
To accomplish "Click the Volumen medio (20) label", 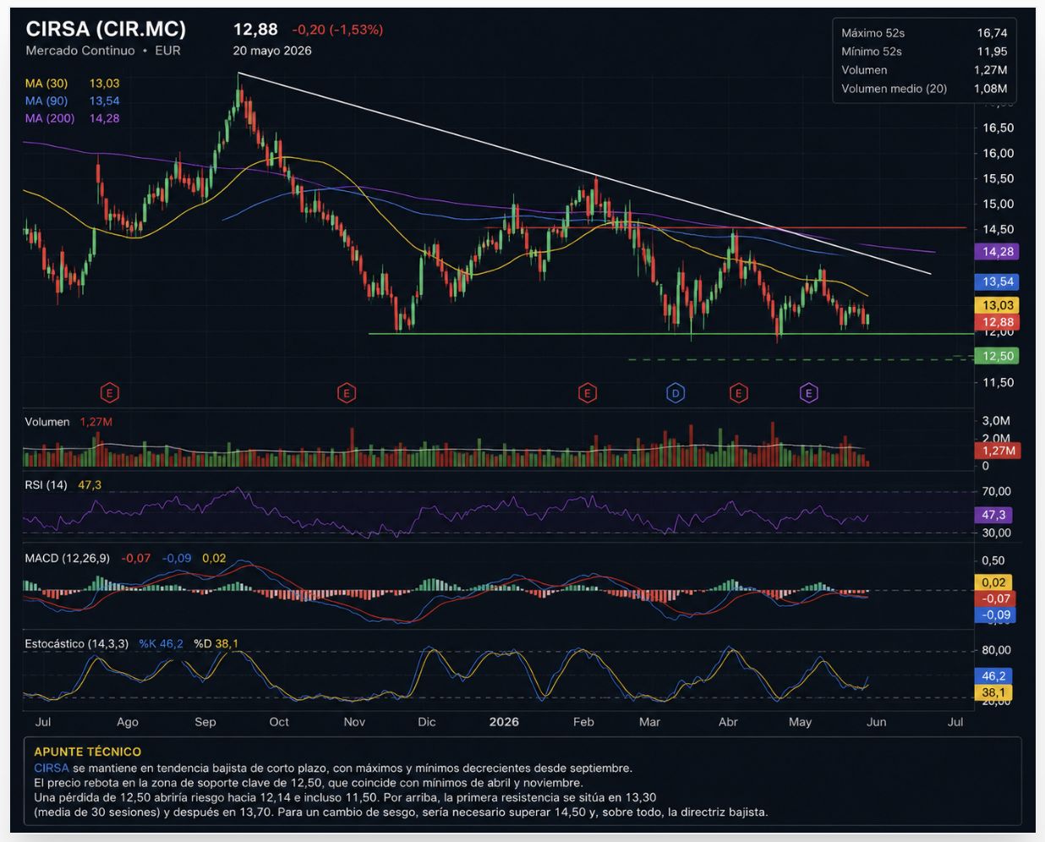I will (894, 89).
